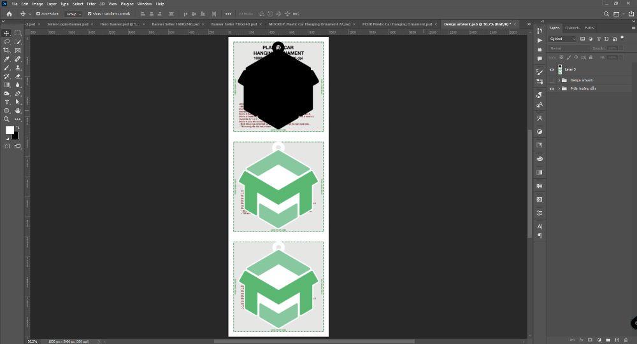Select the Zoom tool
The height and width of the screenshot is (344, 637).
tap(7, 120)
